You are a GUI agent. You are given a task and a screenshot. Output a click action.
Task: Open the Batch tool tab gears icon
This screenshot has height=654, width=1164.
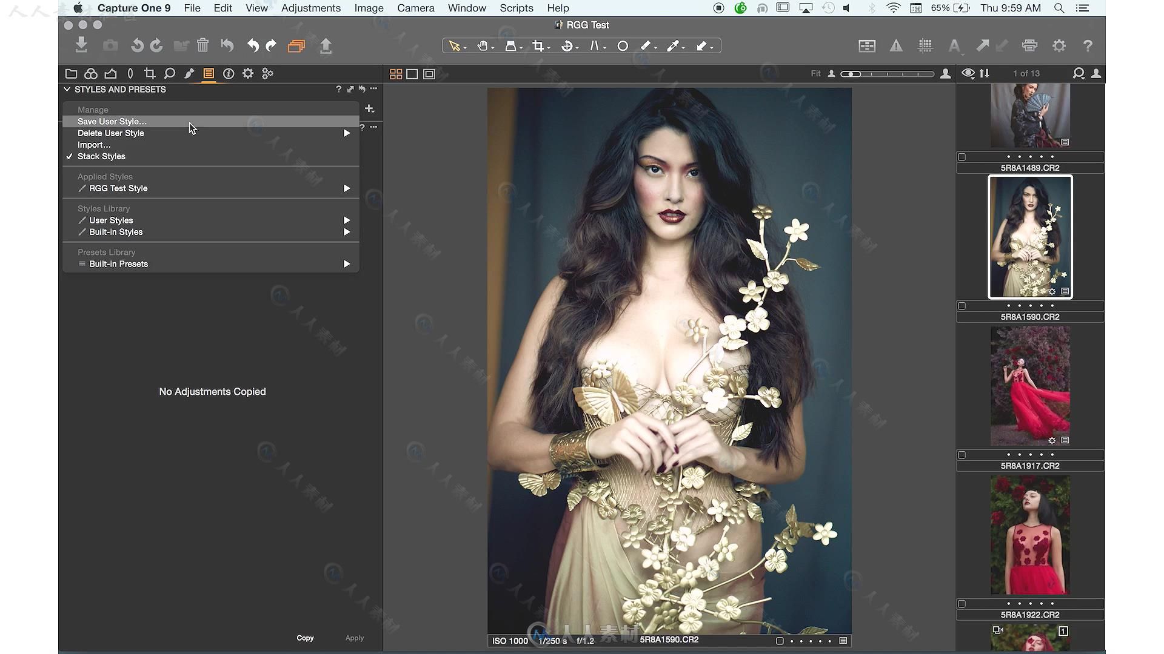click(267, 73)
